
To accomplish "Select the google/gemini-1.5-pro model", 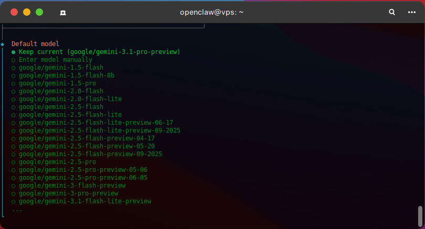I will [57, 83].
